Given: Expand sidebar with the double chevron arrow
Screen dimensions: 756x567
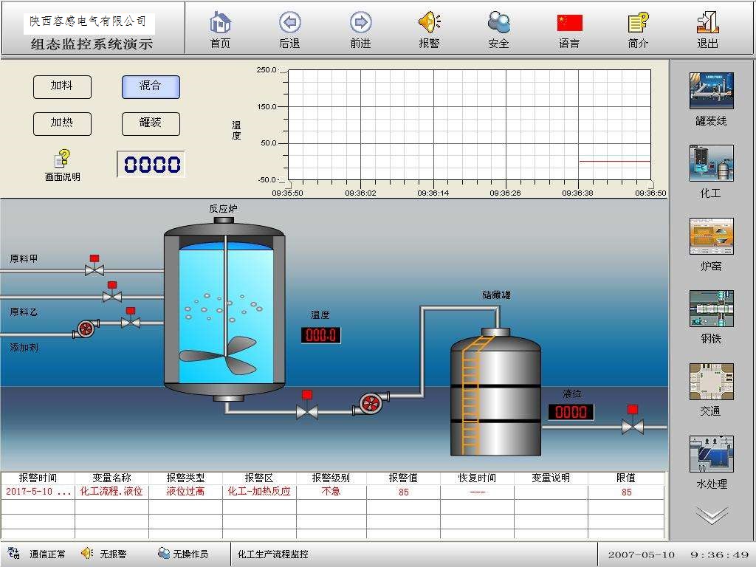Looking at the screenshot, I should [712, 515].
